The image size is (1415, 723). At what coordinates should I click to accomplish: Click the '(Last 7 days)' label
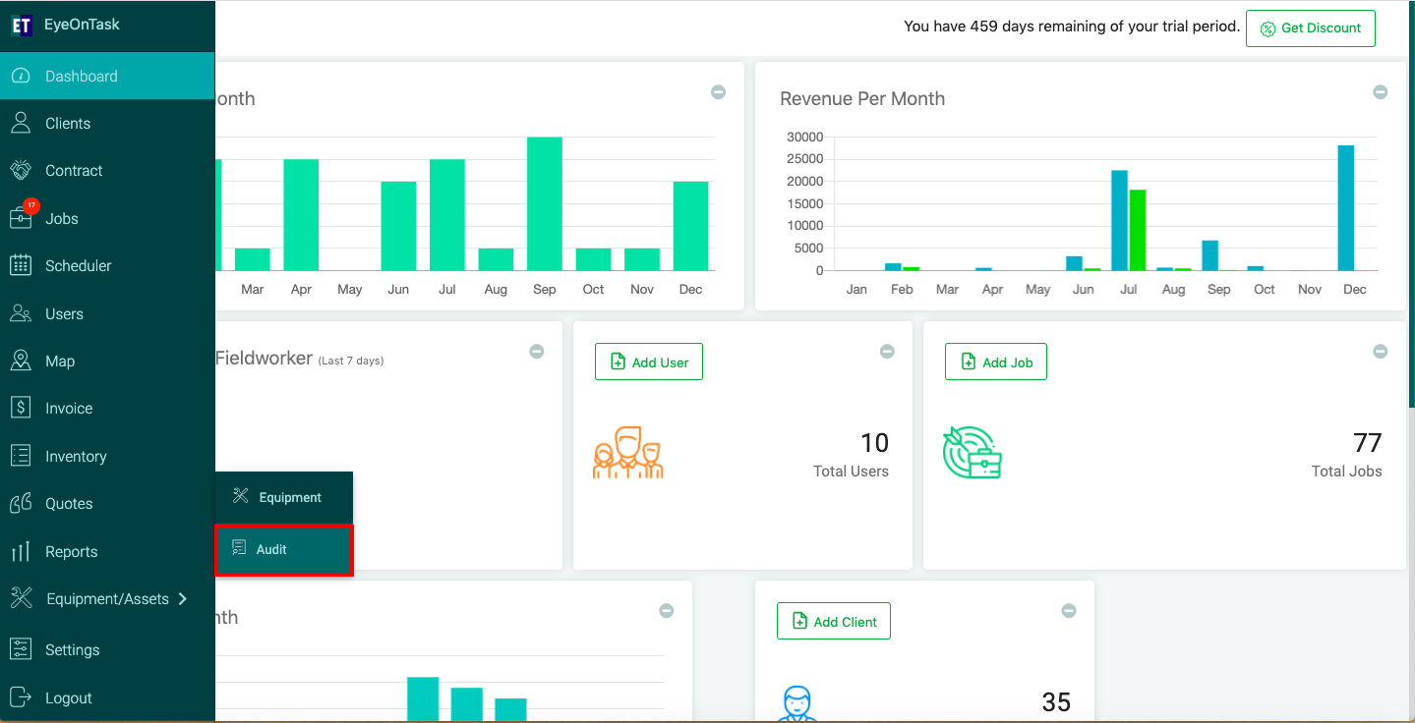tap(351, 361)
